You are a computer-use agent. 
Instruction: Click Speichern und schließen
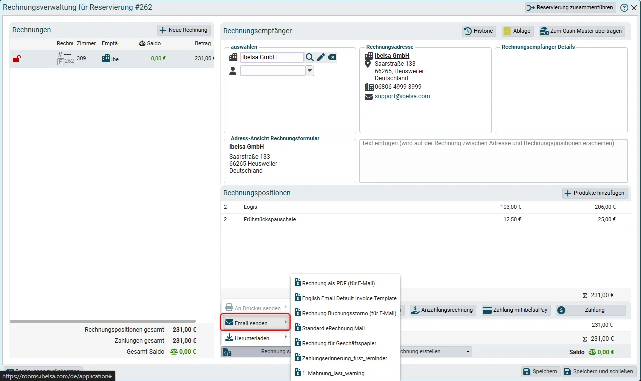coord(599,371)
